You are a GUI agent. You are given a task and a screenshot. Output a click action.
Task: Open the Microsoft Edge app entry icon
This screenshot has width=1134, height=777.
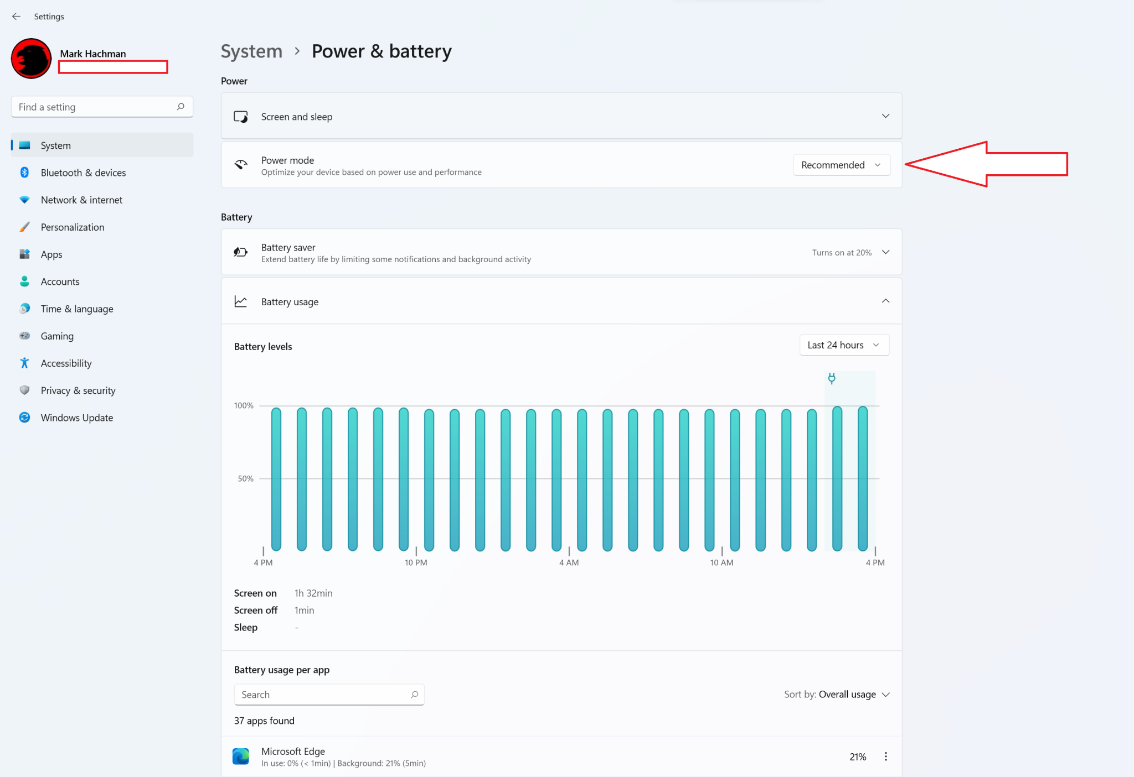(241, 756)
